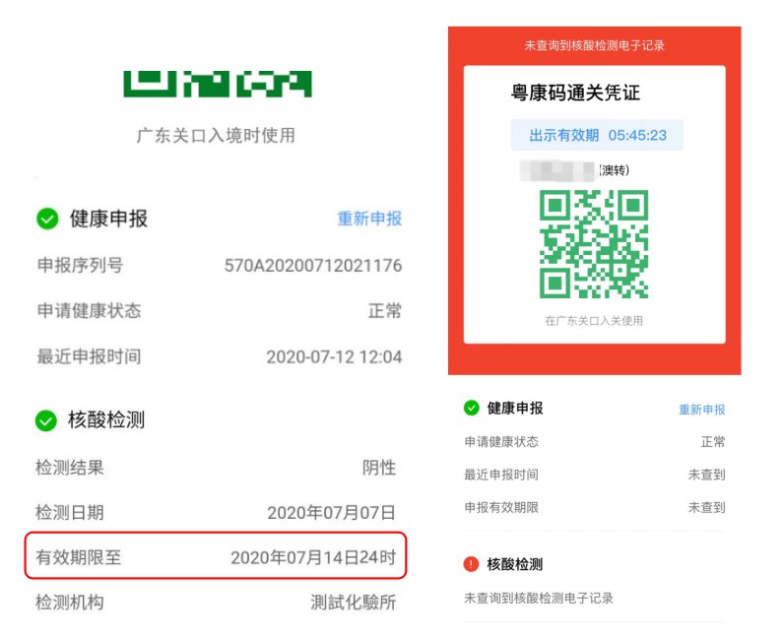Click the right panel 核酸检测 heading
Screen dimensions: 783x635
[x=515, y=565]
